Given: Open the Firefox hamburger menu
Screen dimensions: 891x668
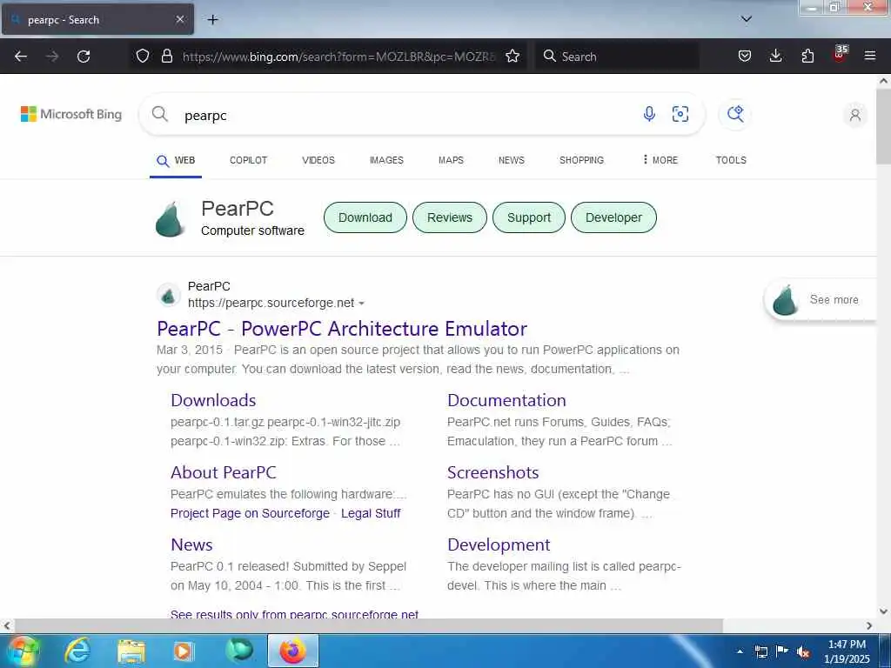Looking at the screenshot, I should (x=870, y=56).
